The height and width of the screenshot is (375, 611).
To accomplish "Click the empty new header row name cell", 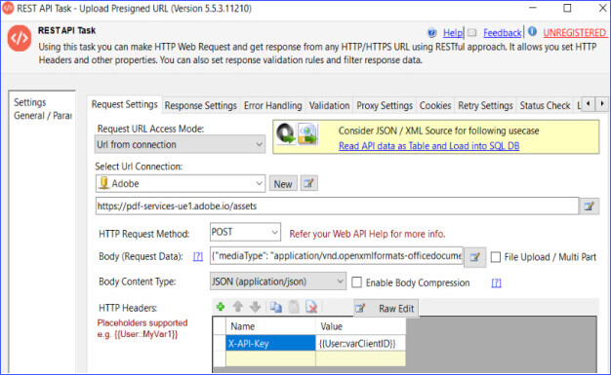I will coord(270,358).
